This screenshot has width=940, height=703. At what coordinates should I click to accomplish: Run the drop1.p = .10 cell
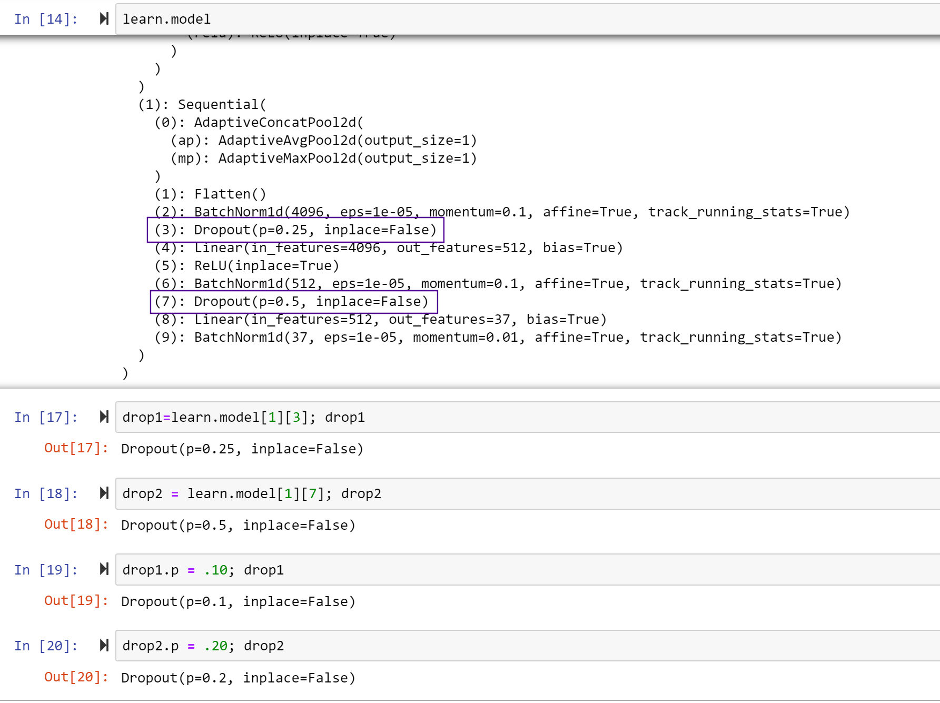point(104,569)
